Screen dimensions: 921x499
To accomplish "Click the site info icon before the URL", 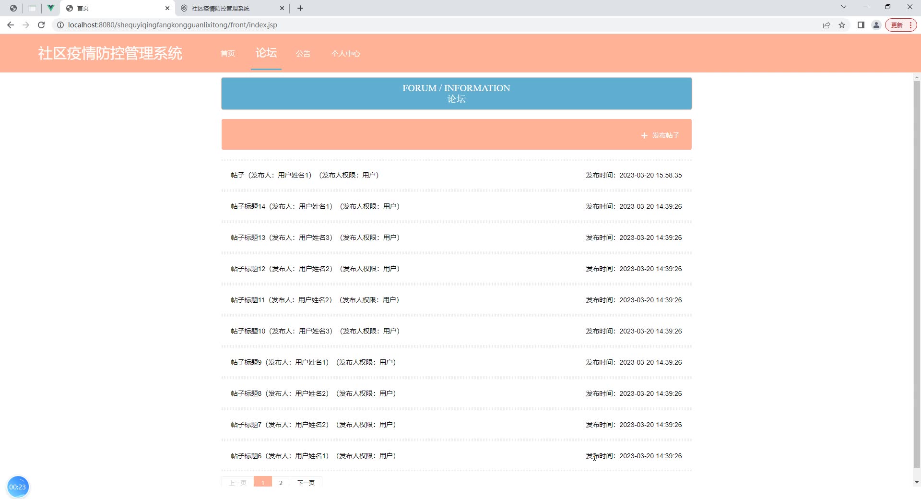I will (x=60, y=25).
